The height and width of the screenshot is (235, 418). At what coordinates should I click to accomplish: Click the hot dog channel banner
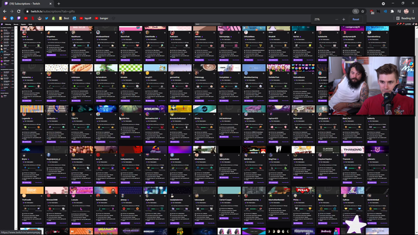[x=81, y=68]
